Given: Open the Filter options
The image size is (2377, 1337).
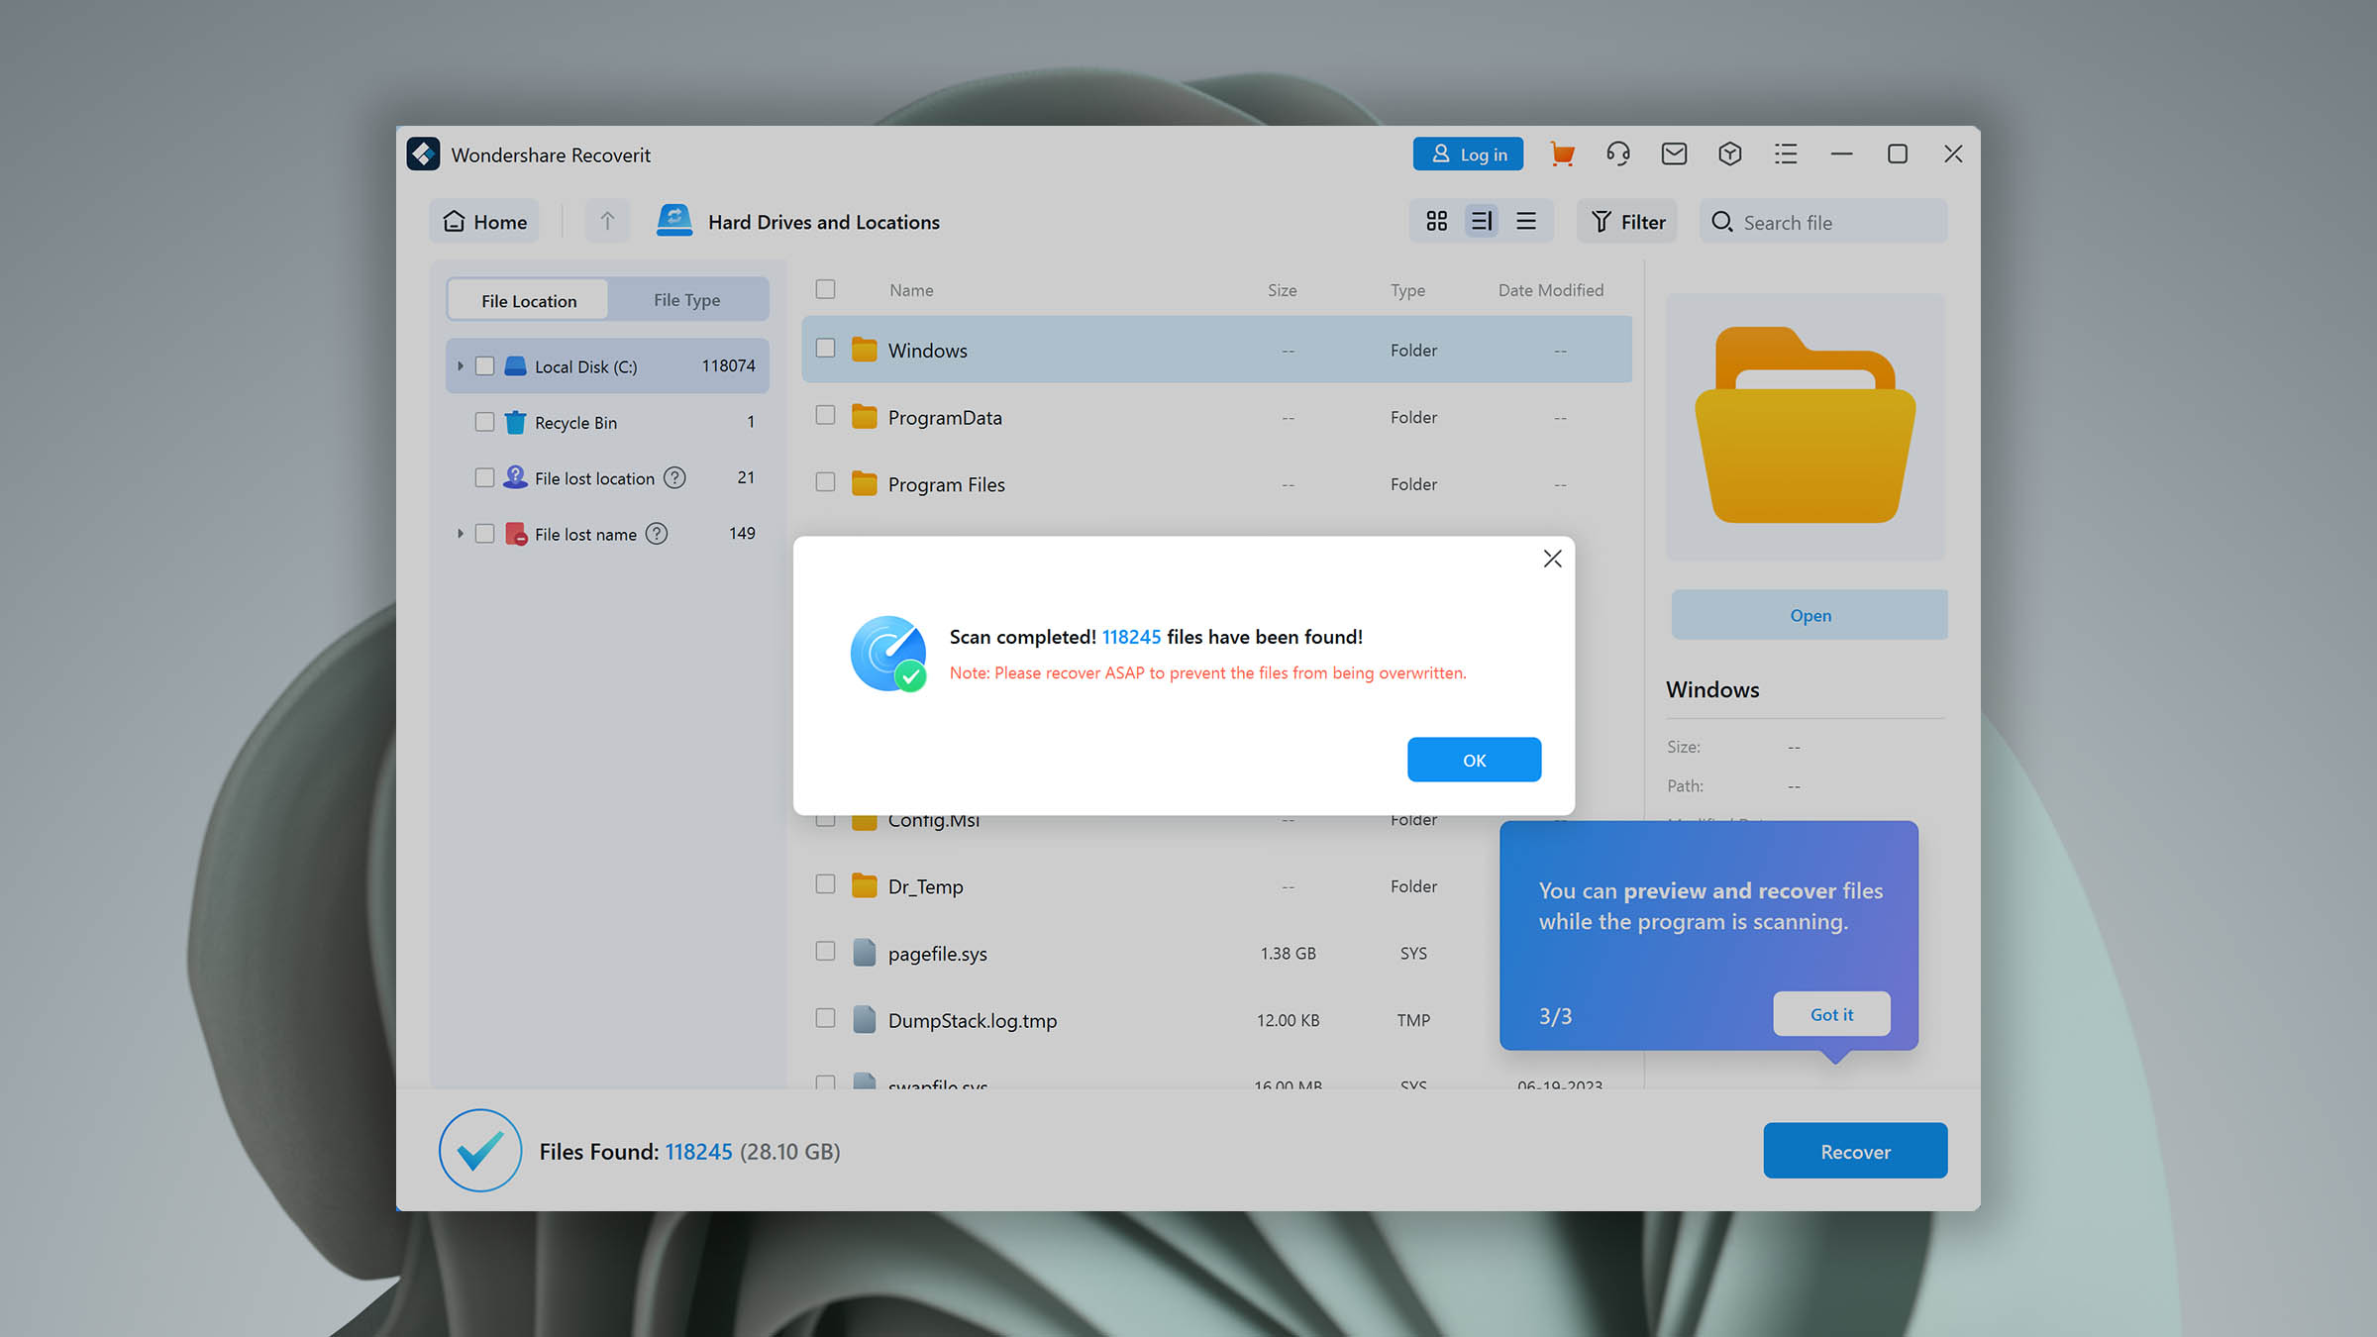Looking at the screenshot, I should 1627,222.
